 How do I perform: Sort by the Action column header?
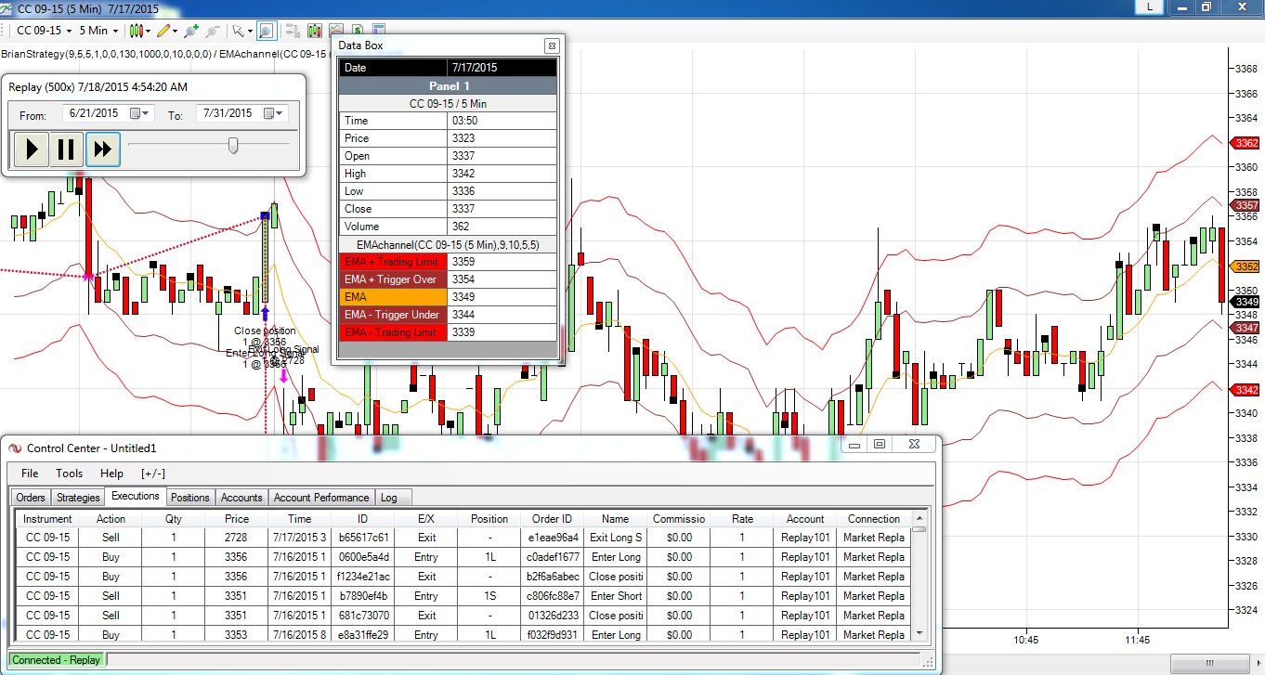(111, 519)
